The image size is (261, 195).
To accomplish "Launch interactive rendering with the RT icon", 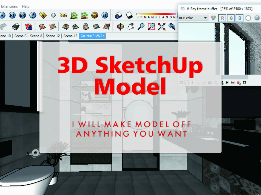I will tap(12, 15).
